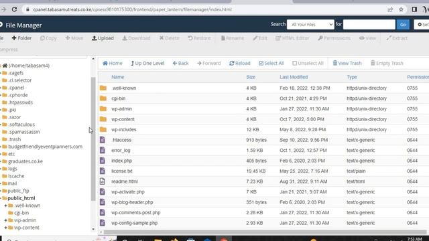Click the Permissions toolbar button
Viewport: 429px width, 241px height.
[x=334, y=38]
